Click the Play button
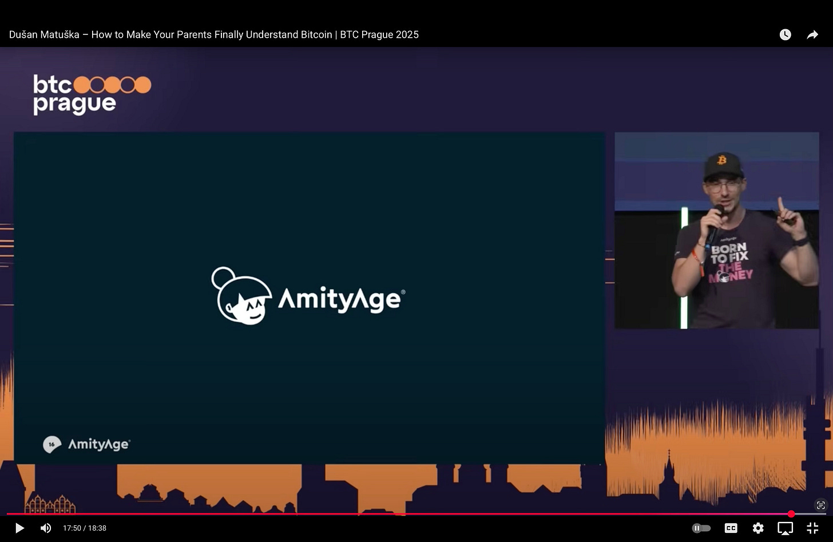This screenshot has height=542, width=833. (19, 528)
